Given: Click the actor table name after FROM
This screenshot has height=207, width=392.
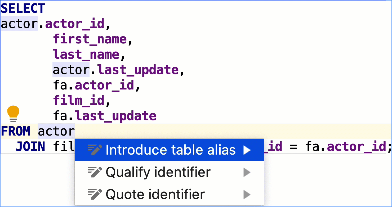Looking at the screenshot, I should [56, 131].
